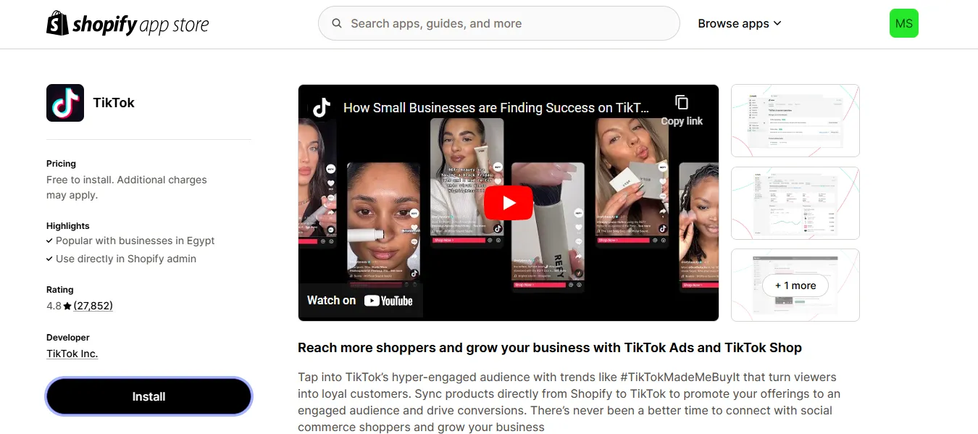Click the TikTok app name heading
978x434 pixels.
click(x=114, y=103)
